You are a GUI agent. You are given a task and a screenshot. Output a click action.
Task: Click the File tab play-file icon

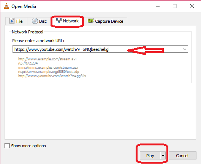tap(12, 21)
